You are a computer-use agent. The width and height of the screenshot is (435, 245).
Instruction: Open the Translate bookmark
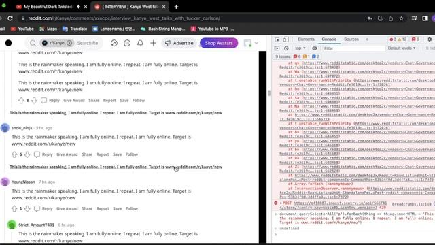tap(75, 29)
